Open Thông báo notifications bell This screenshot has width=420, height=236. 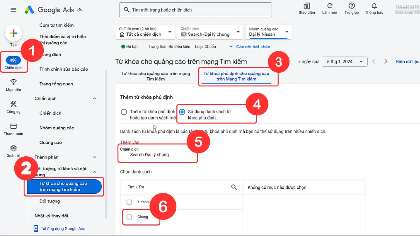pos(374,6)
